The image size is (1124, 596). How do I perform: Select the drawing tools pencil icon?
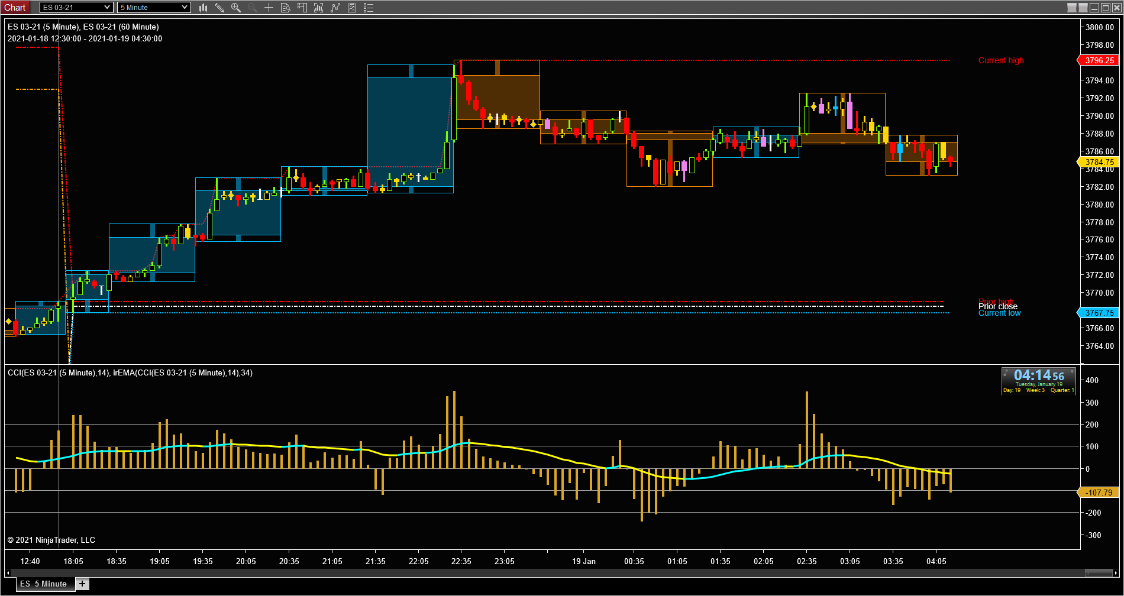point(219,8)
